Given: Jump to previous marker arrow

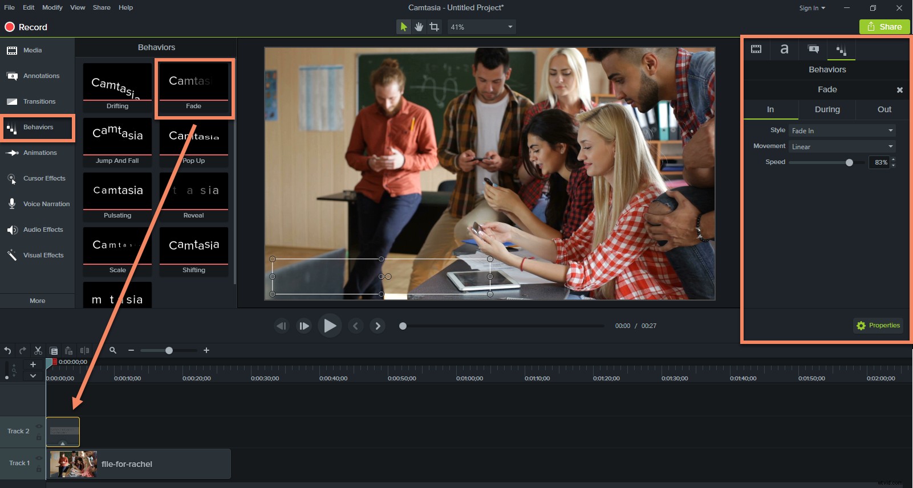Looking at the screenshot, I should coord(356,326).
